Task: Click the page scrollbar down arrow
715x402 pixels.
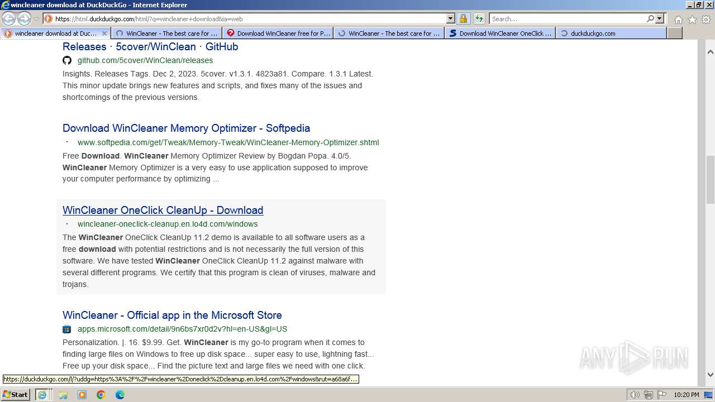Action: tap(711, 375)
